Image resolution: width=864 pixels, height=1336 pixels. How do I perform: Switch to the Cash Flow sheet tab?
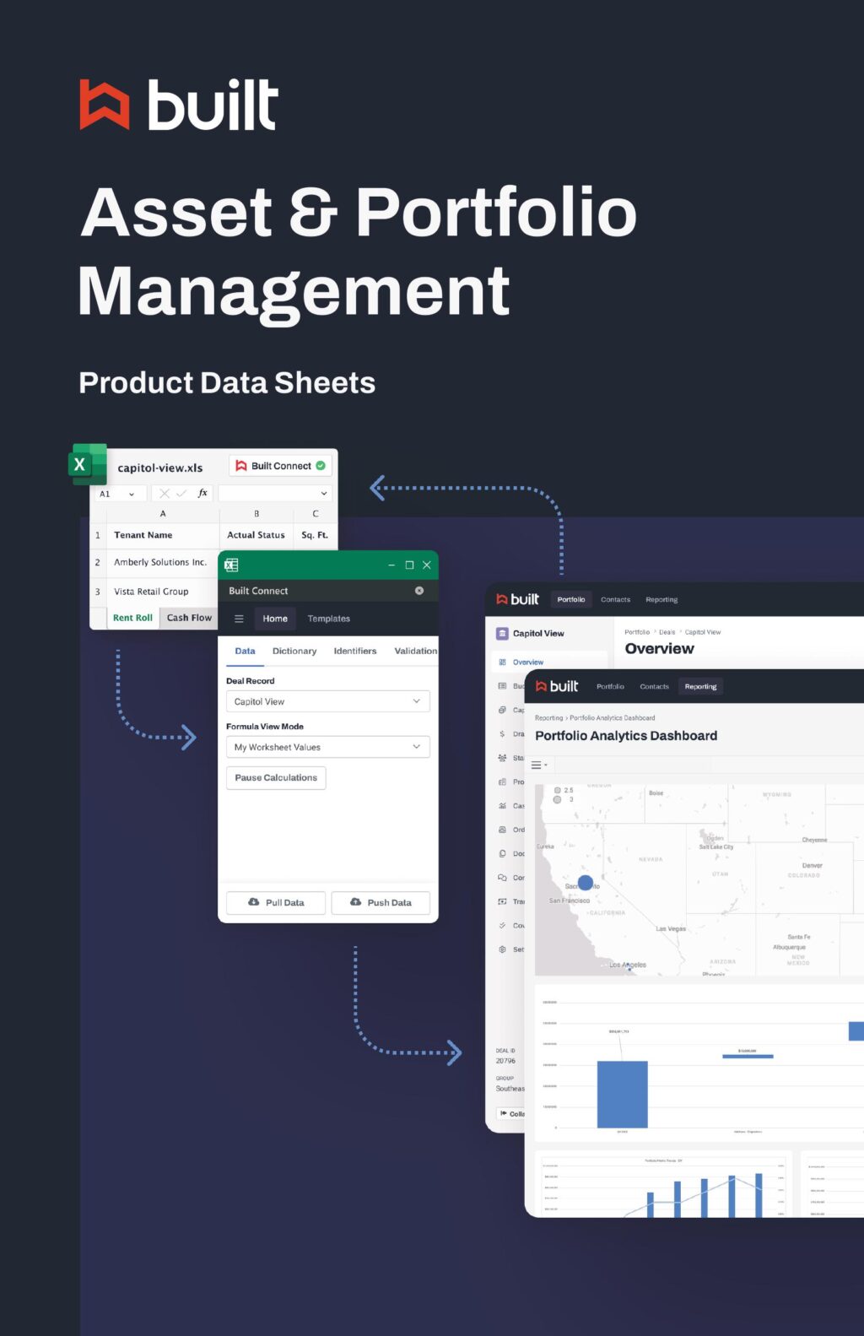tap(189, 618)
